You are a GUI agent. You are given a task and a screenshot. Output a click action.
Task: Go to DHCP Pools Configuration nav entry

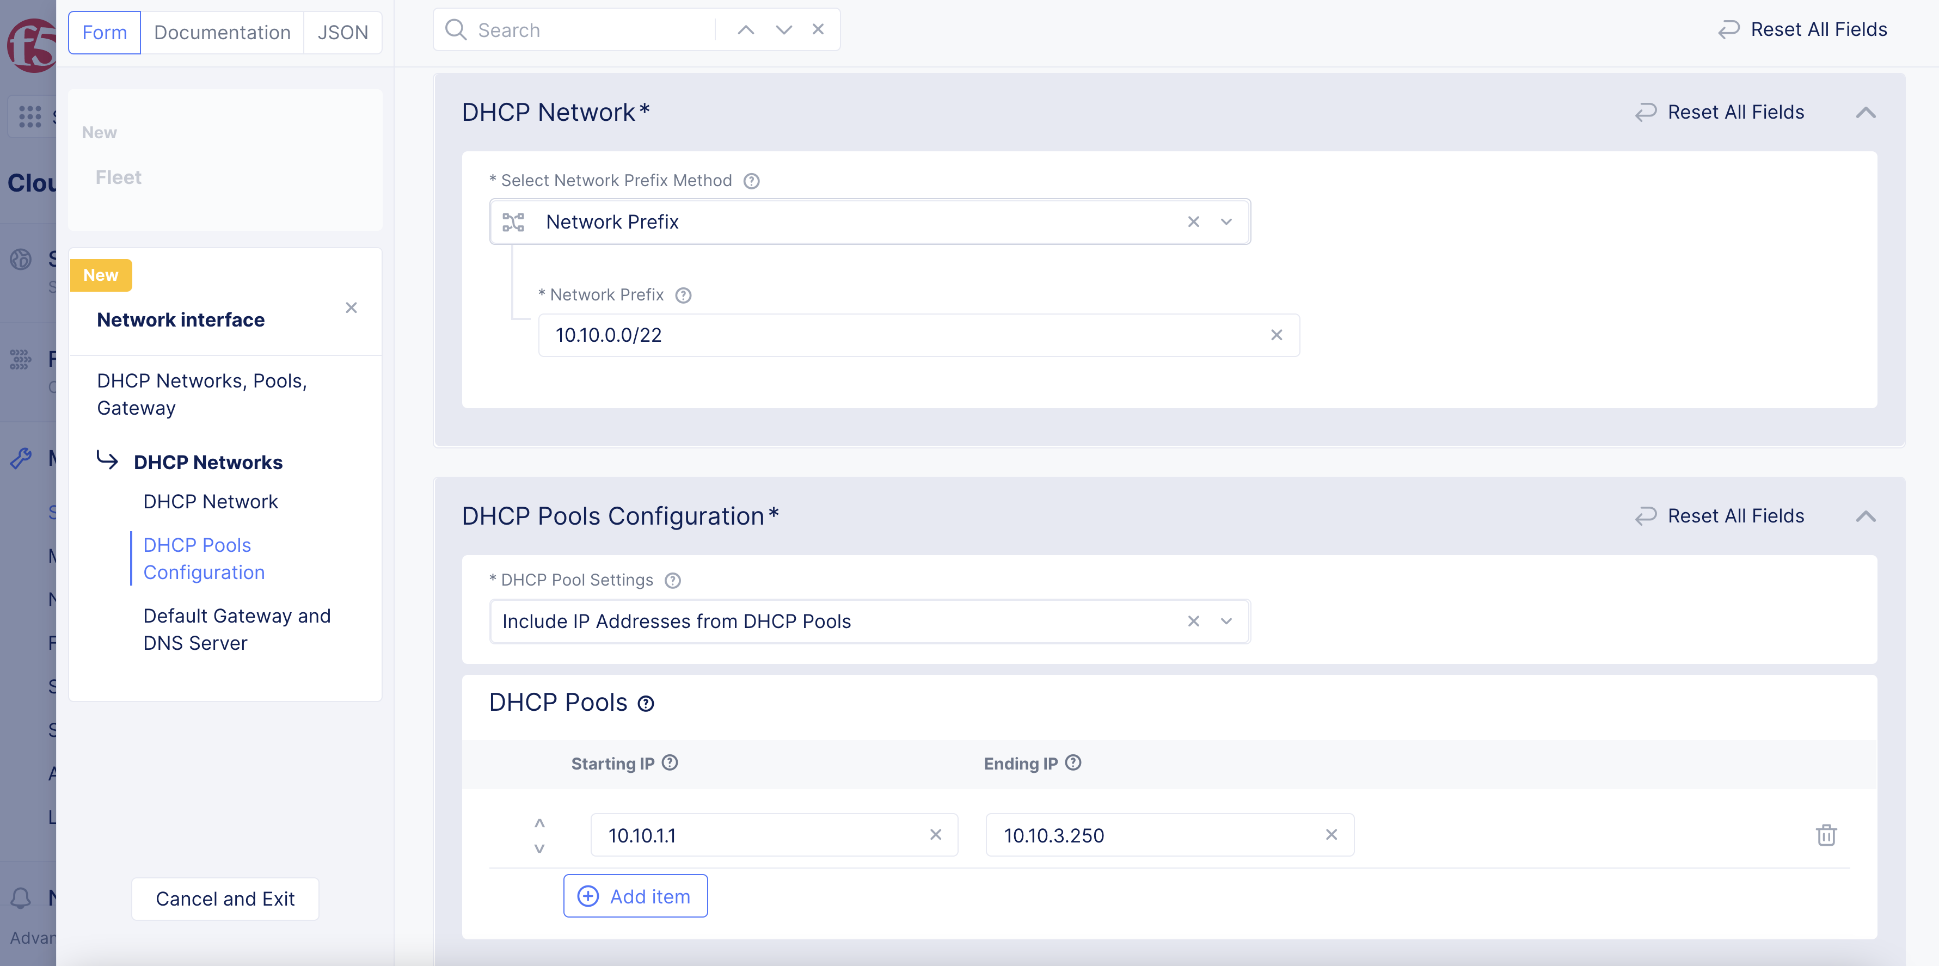[203, 559]
